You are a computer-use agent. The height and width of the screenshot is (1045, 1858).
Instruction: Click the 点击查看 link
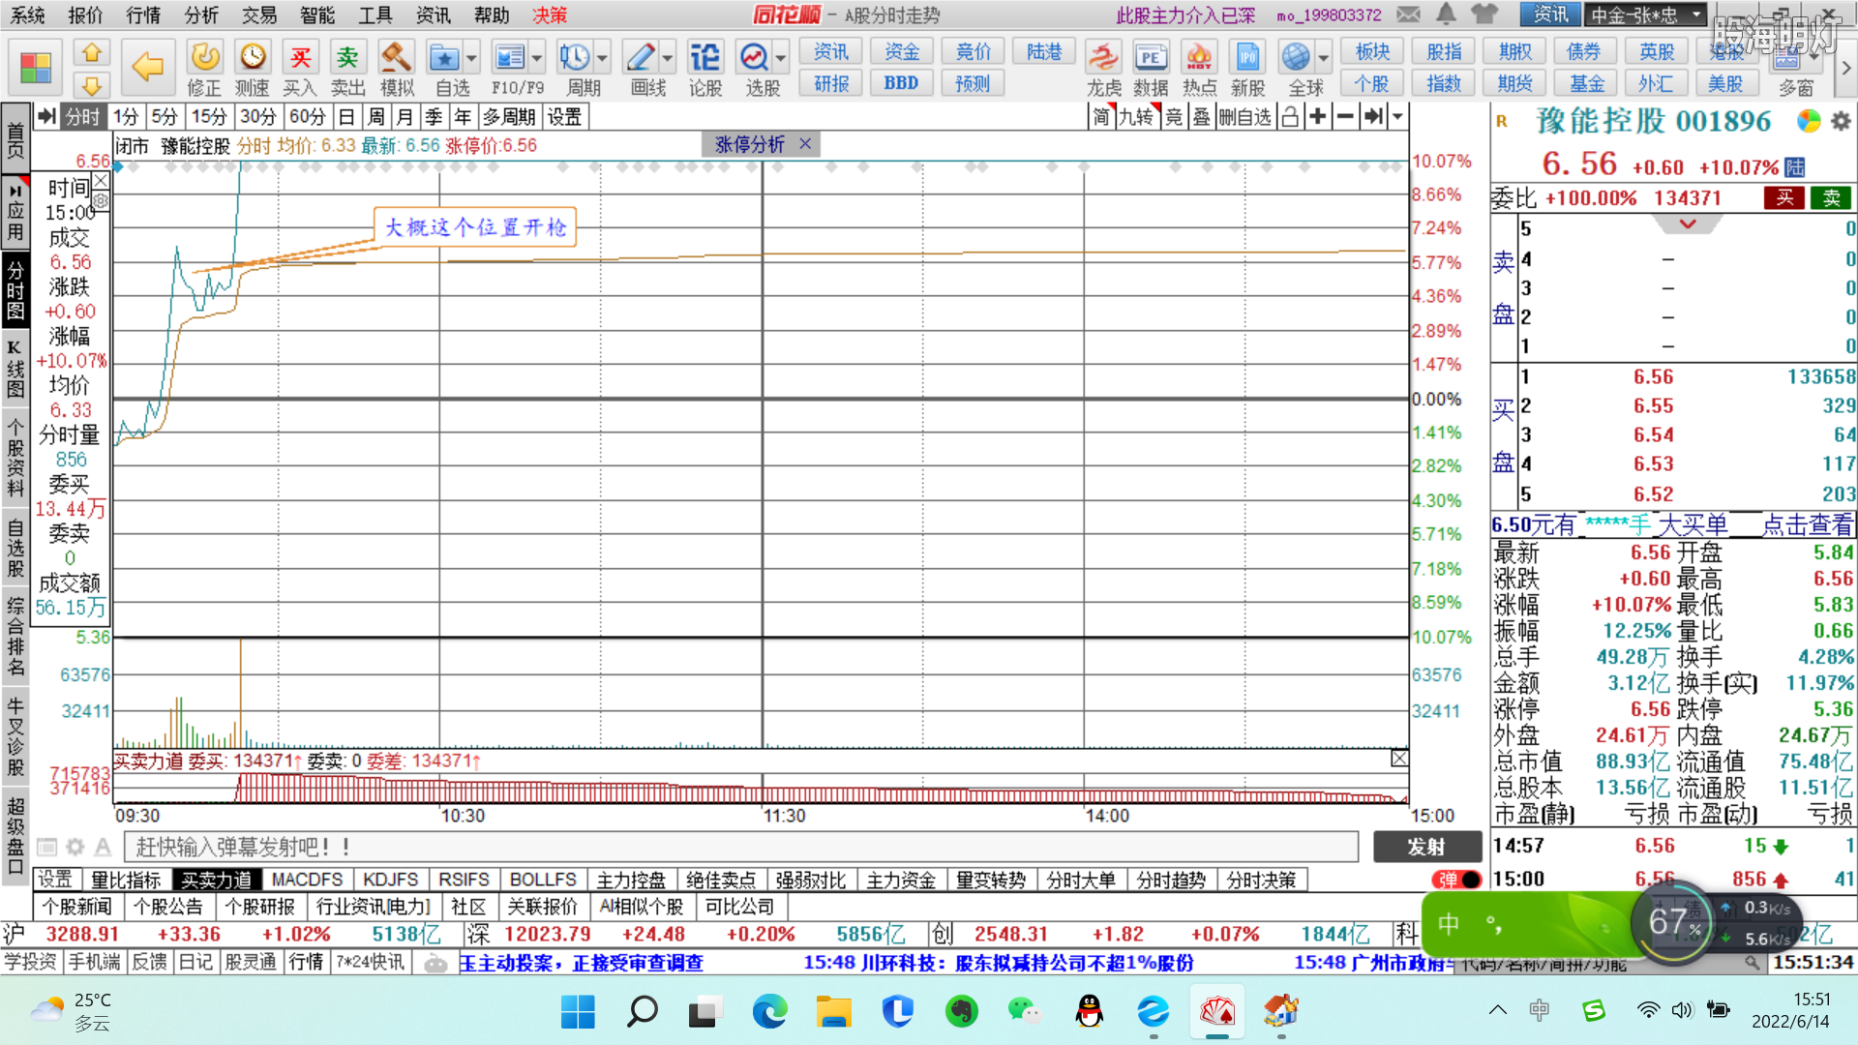1807,525
